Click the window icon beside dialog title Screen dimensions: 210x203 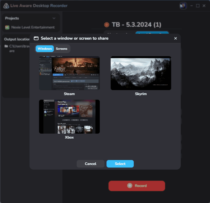[x=36, y=38]
